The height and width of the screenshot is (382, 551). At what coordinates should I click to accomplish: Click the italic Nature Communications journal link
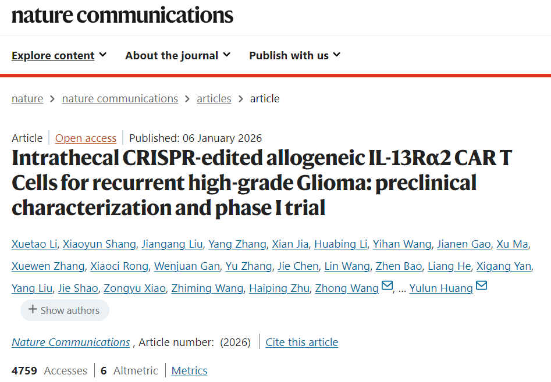pos(70,342)
